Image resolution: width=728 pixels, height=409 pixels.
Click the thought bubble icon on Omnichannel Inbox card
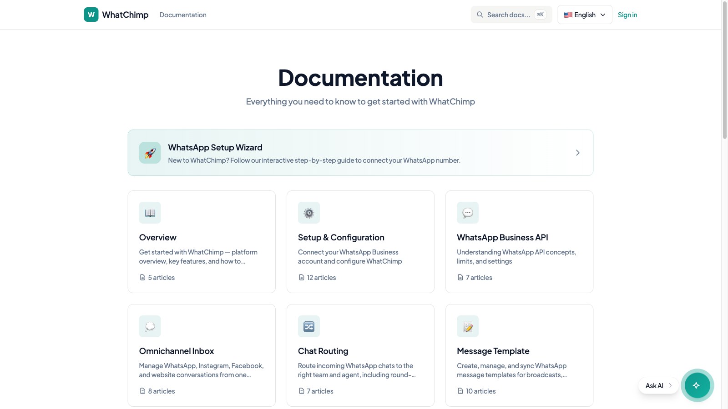pos(150,326)
